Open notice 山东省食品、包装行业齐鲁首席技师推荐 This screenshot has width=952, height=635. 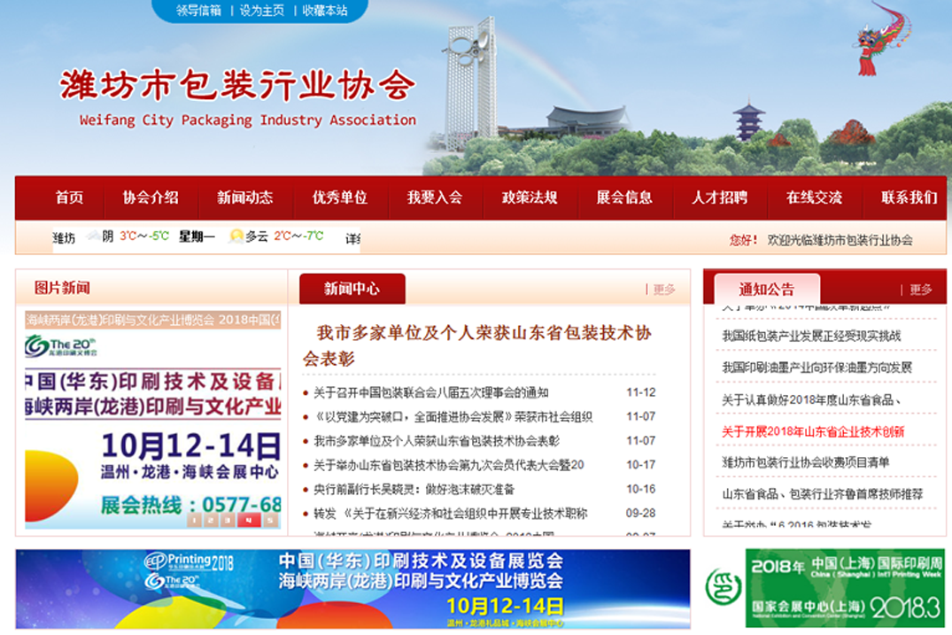822,494
